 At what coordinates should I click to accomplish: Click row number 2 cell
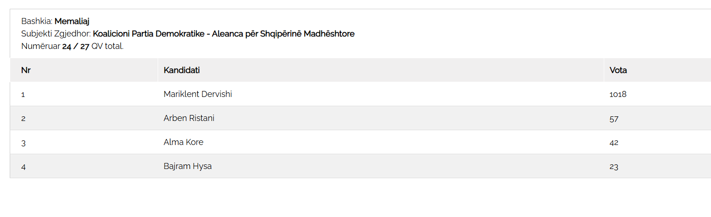click(23, 119)
